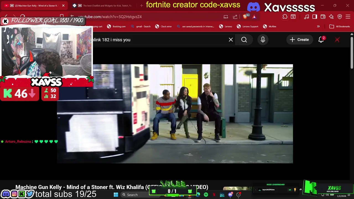Click the YouTube Create button
The image size is (354, 199).
click(299, 40)
